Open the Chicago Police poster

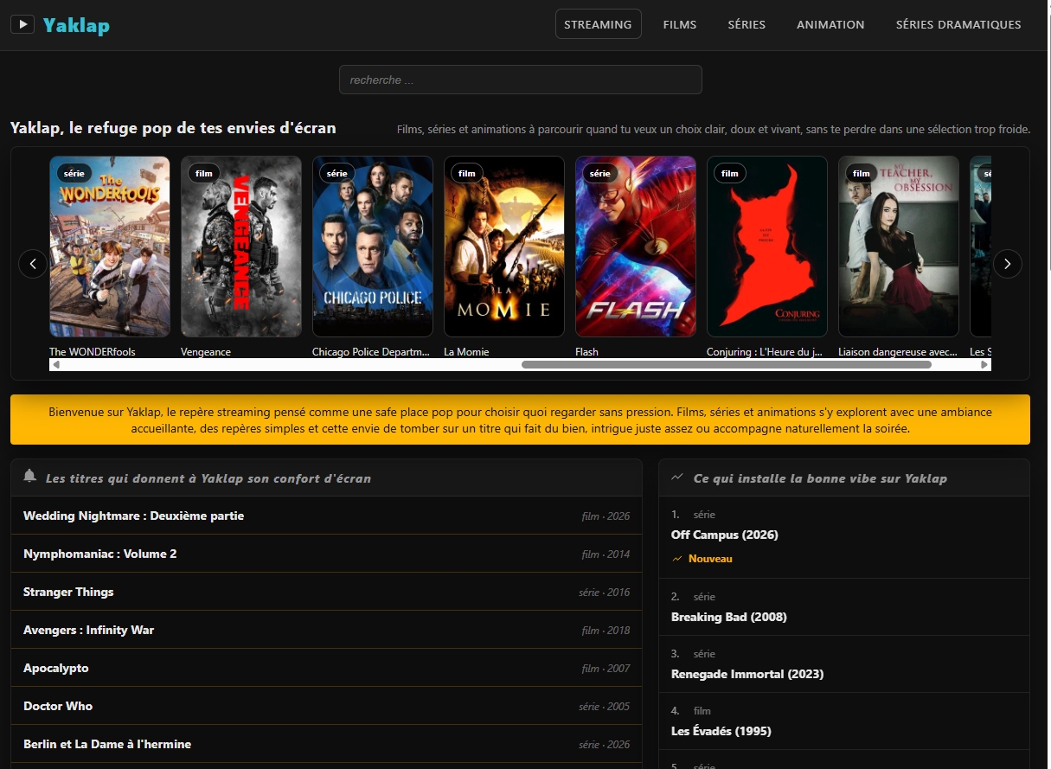coord(373,247)
